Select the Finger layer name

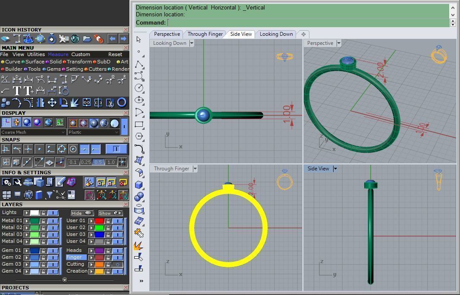coord(76,257)
